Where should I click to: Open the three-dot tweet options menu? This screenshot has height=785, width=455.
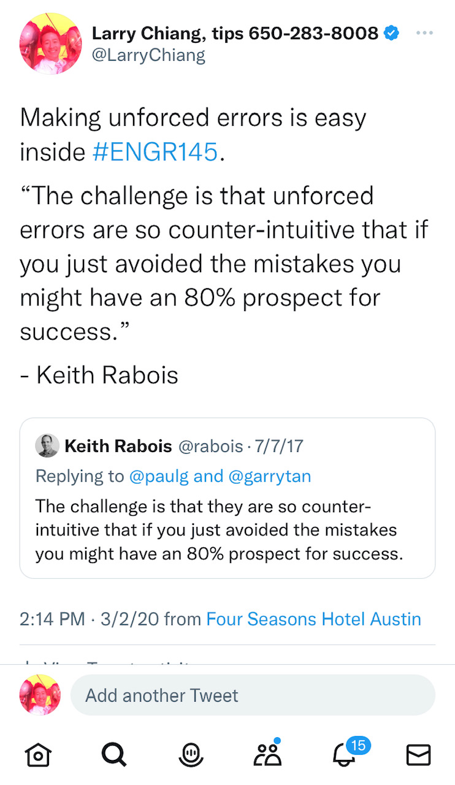coord(424,33)
